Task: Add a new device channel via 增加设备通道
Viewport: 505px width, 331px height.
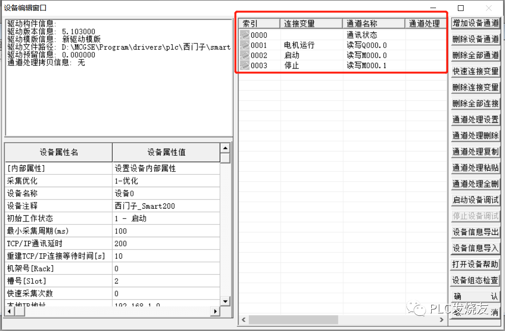Action: (475, 22)
